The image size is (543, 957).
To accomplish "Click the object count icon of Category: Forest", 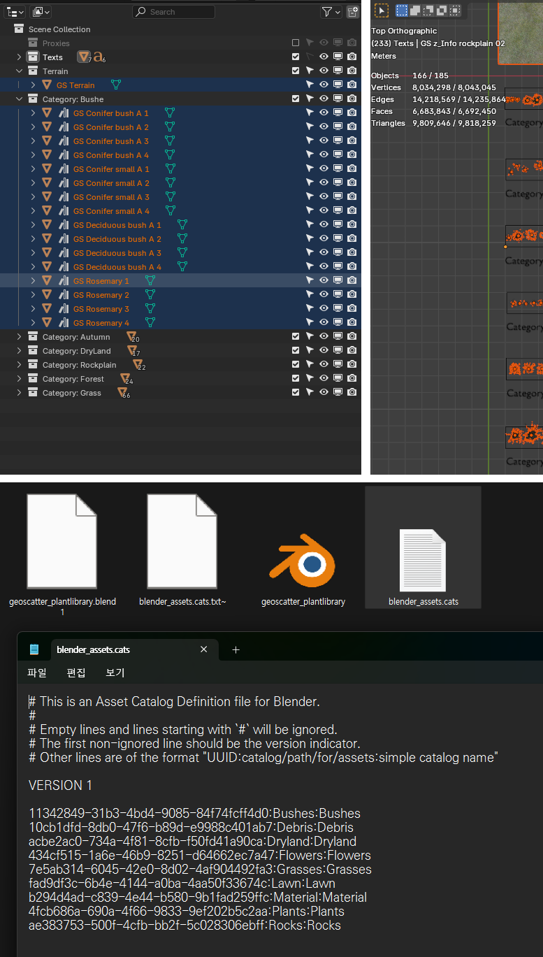I will coord(125,379).
